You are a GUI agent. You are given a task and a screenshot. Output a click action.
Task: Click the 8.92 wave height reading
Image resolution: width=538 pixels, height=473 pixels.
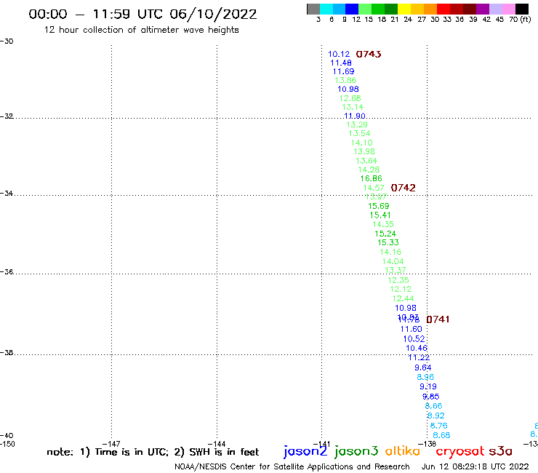[436, 416]
